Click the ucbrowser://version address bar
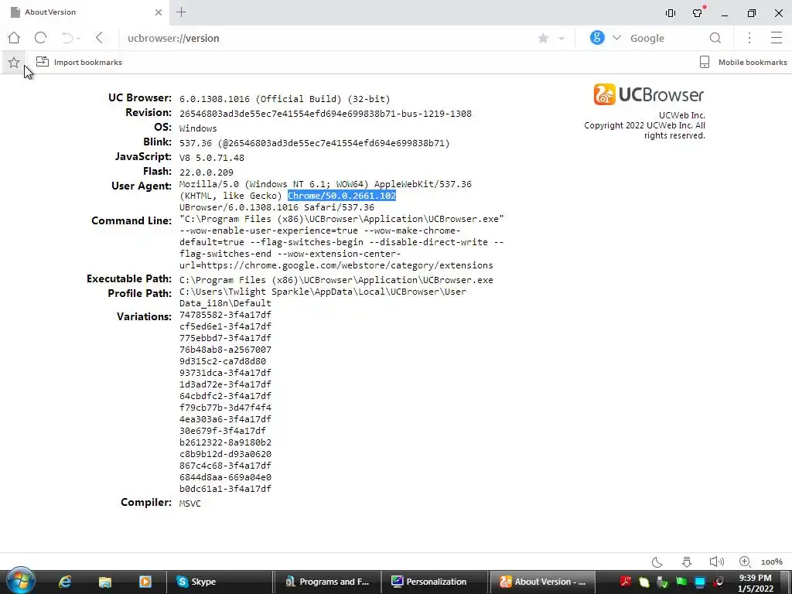 click(x=323, y=39)
